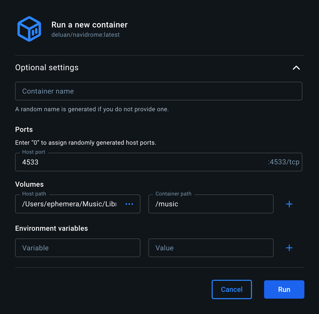Click the :4533/tcp container port label
The width and height of the screenshot is (319, 314).
283,162
